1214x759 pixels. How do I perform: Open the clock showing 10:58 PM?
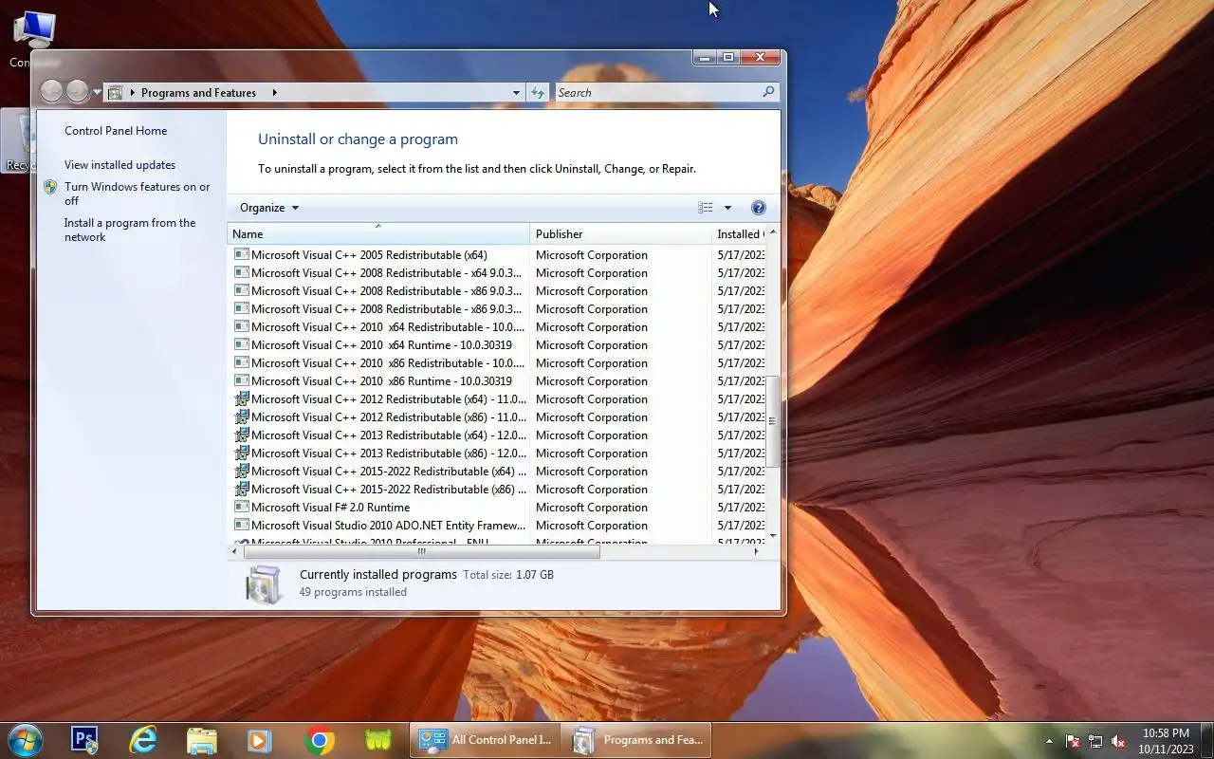click(1166, 741)
